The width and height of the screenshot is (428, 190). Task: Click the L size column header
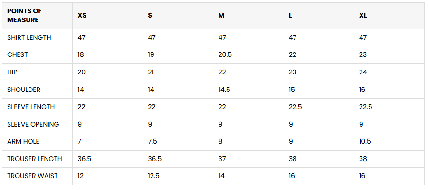[x=291, y=16]
